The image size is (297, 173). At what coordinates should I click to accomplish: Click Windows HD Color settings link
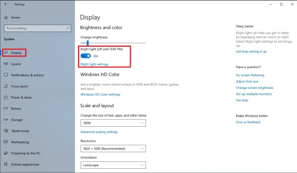click(100, 94)
